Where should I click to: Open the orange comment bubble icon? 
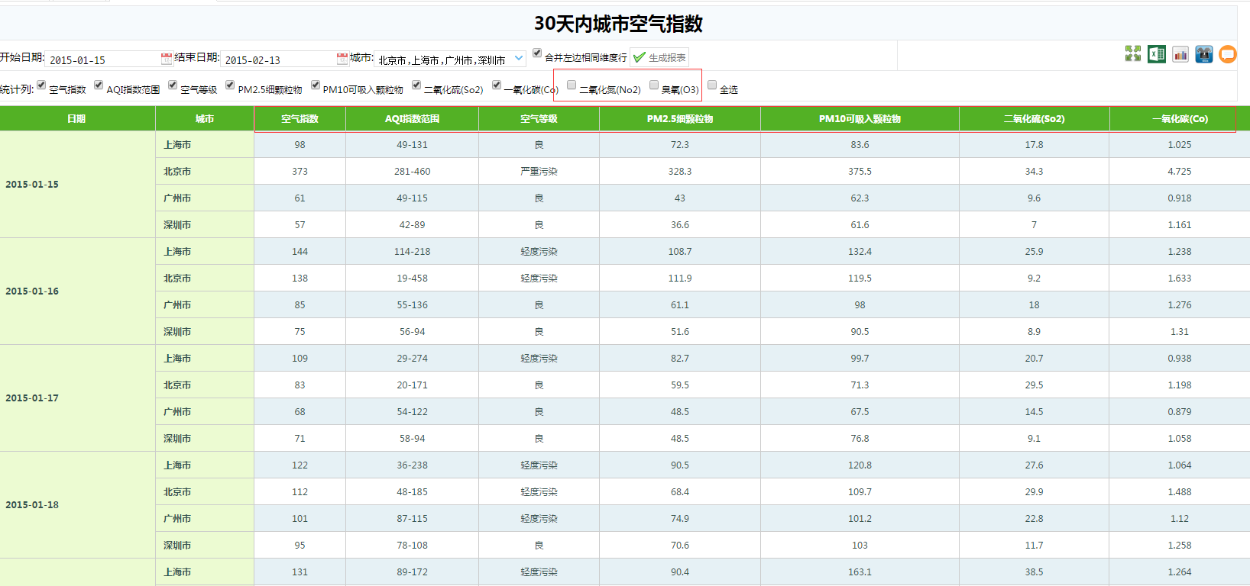[x=1228, y=54]
